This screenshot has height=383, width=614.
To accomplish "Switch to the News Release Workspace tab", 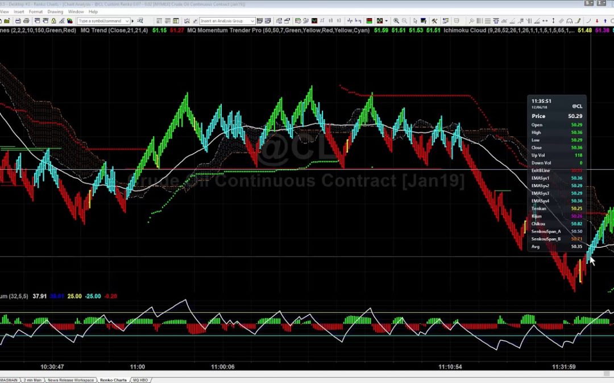I will coord(70,380).
